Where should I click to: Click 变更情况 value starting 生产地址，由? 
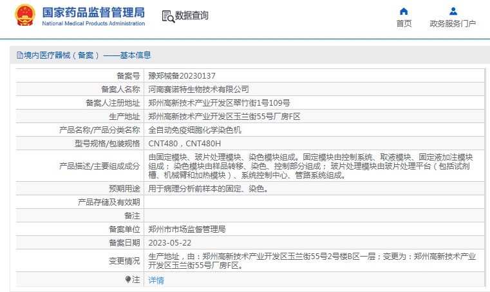(x=312, y=260)
